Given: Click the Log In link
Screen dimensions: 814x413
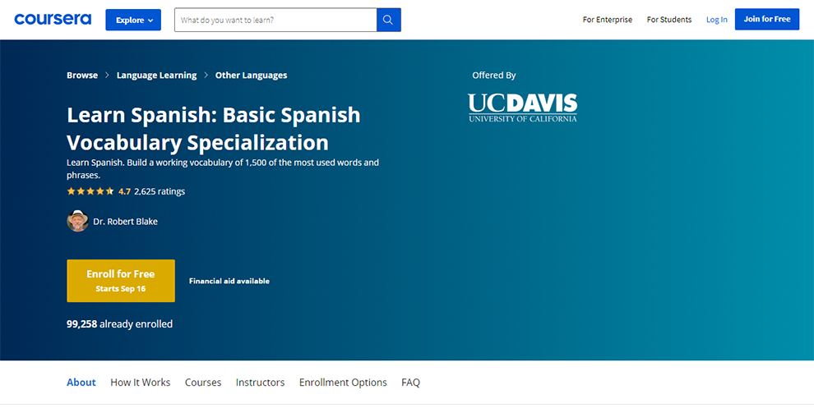Looking at the screenshot, I should click(716, 20).
